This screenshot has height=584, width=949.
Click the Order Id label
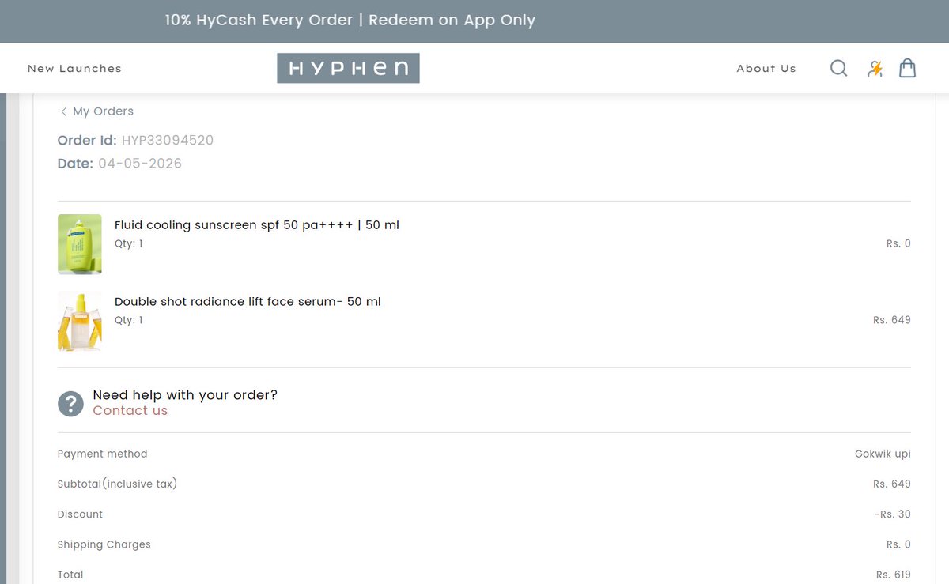(87, 141)
